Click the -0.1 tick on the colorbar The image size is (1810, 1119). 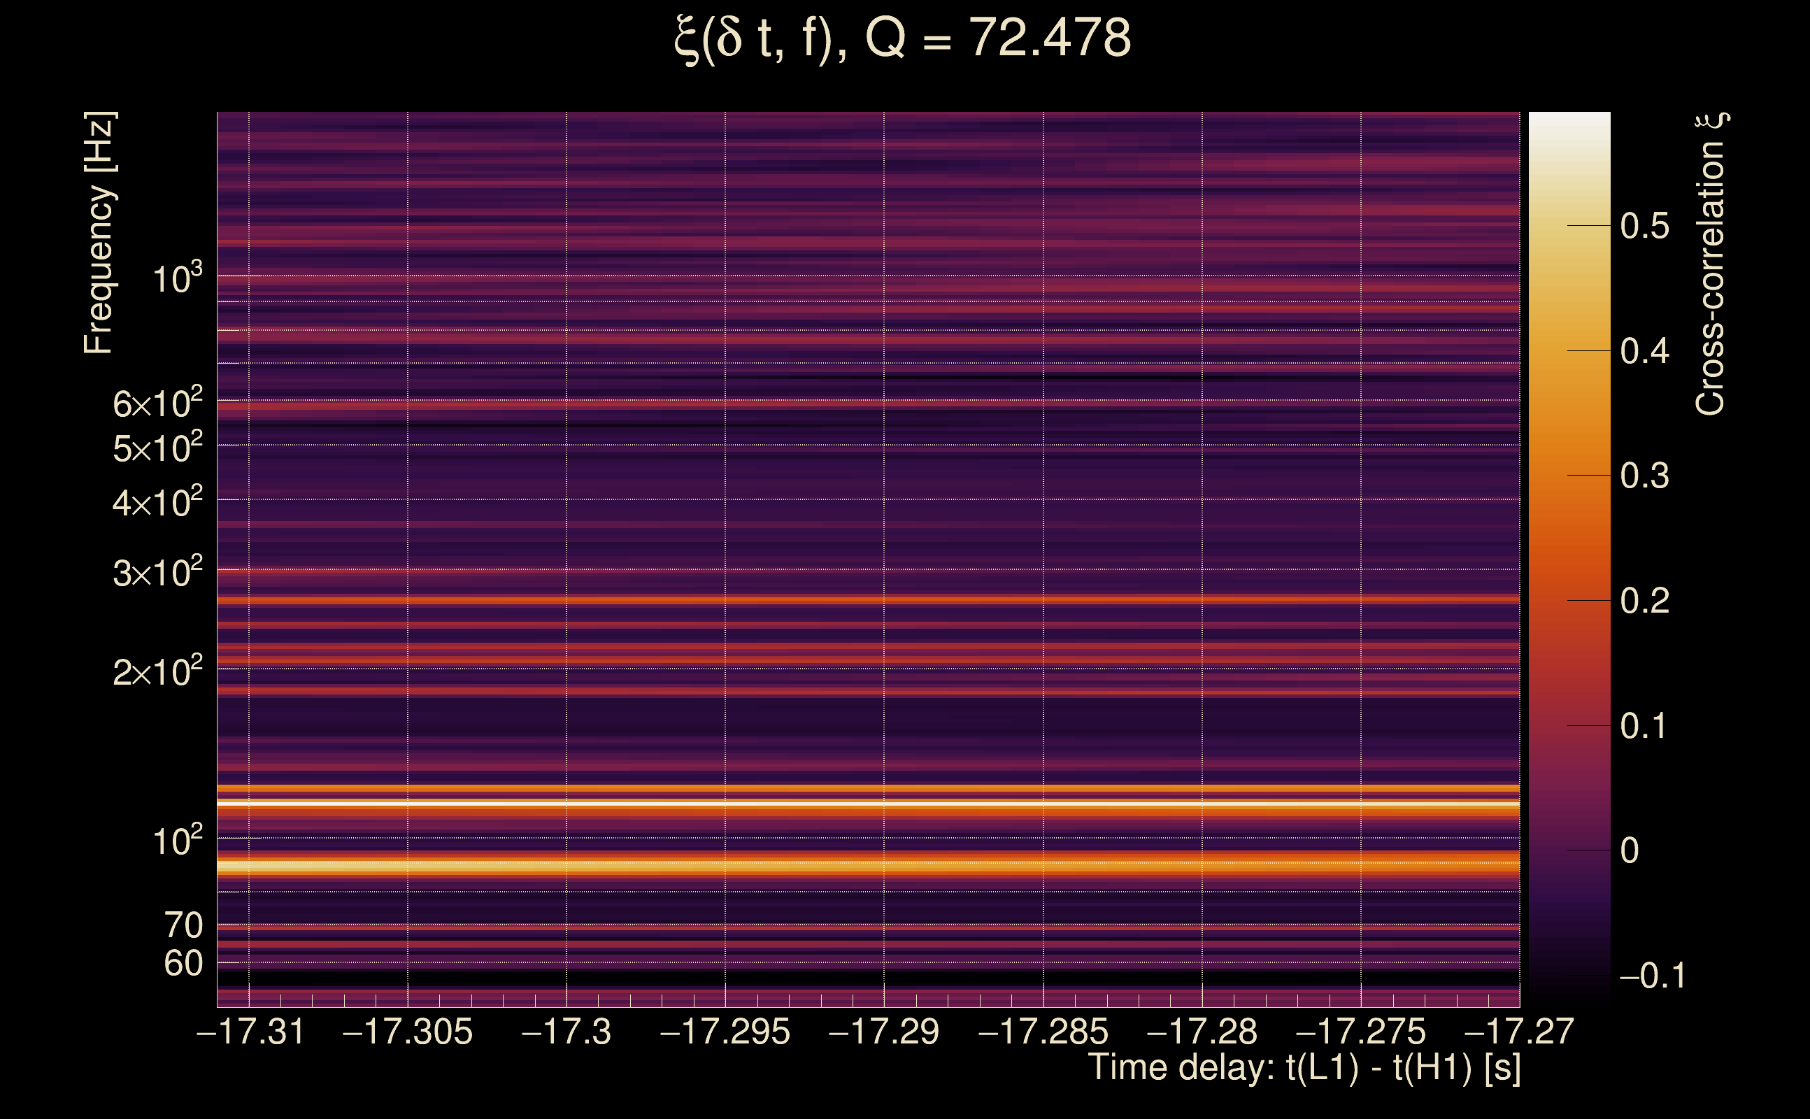(1652, 976)
